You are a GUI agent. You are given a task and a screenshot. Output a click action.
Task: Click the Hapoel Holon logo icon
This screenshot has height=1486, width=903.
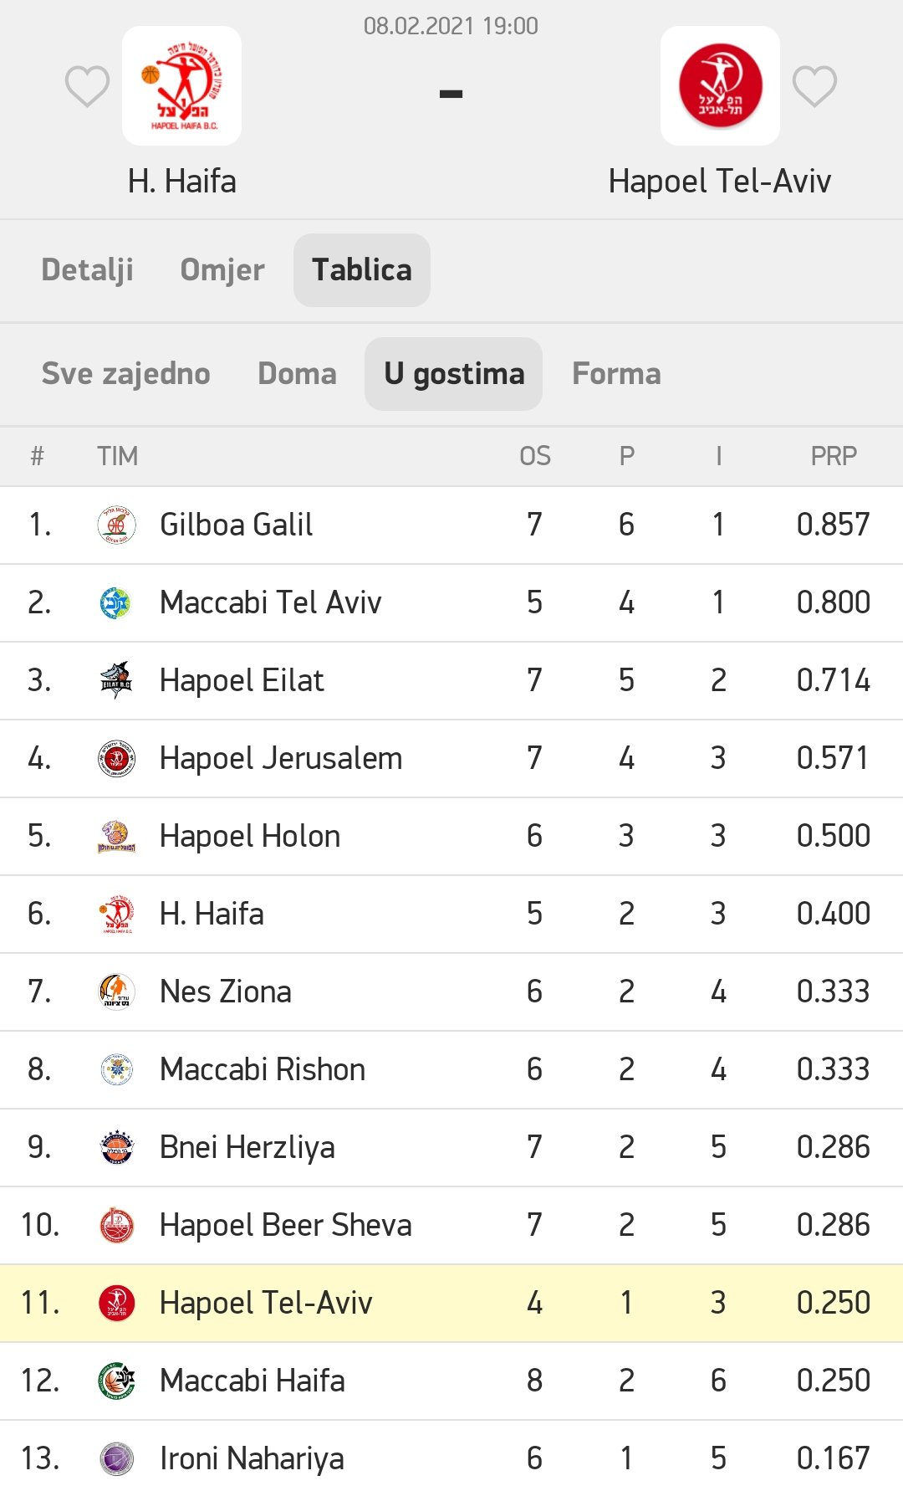pyautogui.click(x=116, y=837)
